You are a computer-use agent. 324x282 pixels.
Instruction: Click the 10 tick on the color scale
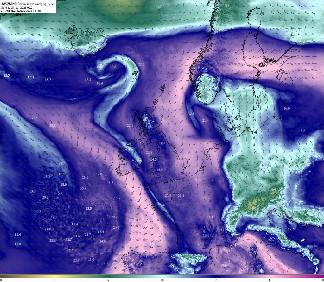coord(162,280)
